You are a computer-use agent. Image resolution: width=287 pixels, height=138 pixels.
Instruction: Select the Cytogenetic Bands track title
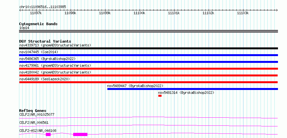(38, 24)
